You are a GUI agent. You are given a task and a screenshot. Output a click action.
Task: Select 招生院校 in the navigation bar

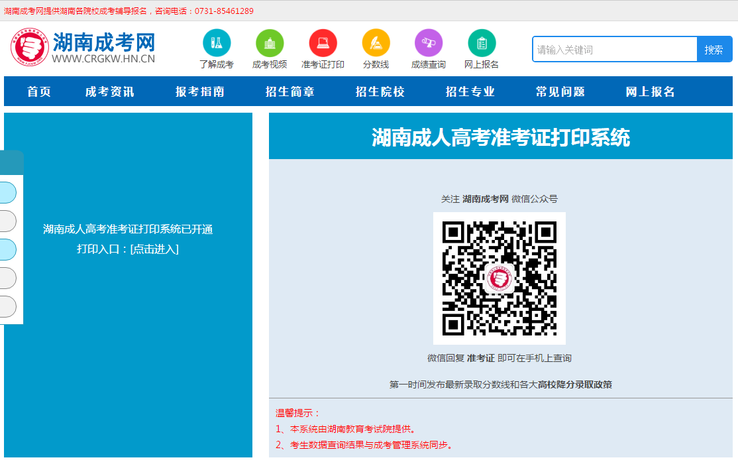point(380,91)
